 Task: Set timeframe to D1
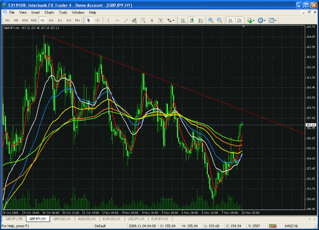pos(60,20)
